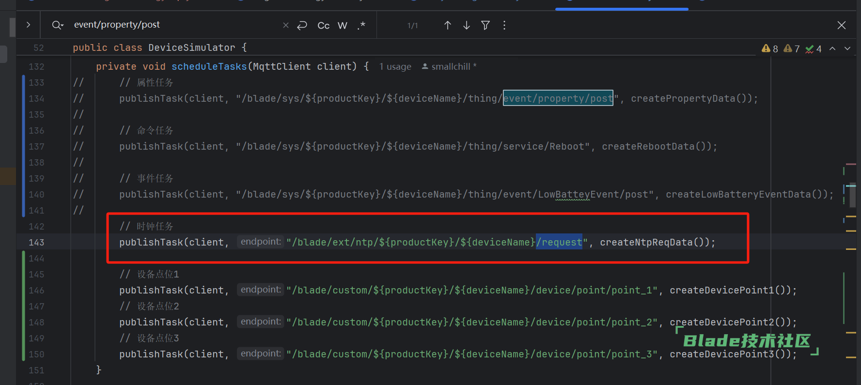Click the DeviceSimulator class name
861x385 pixels.
click(x=192, y=47)
